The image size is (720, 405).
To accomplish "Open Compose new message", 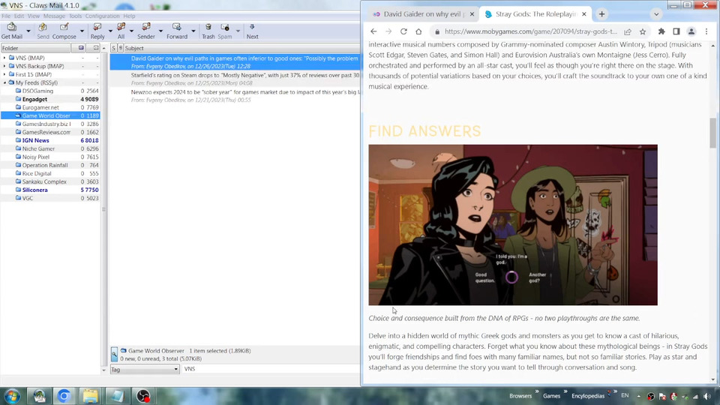I will [x=64, y=31].
